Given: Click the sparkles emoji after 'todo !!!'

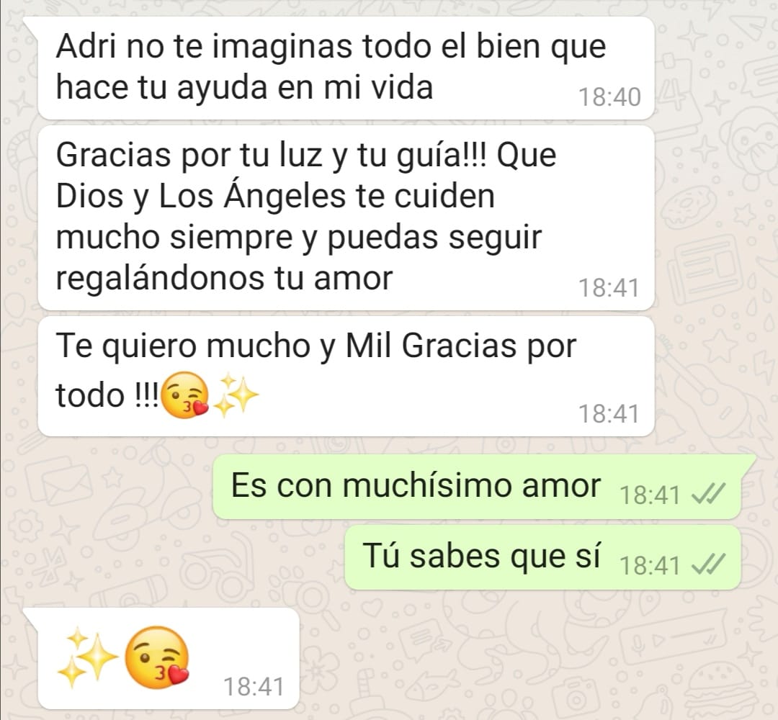Looking at the screenshot, I should (236, 395).
